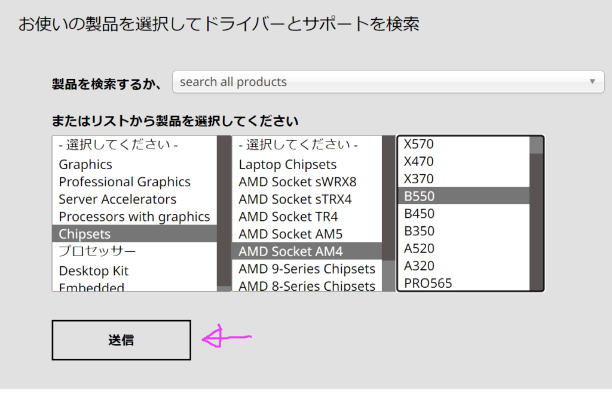Click the chipset model list scrollbar
This screenshot has height=409, width=612.
[536, 213]
